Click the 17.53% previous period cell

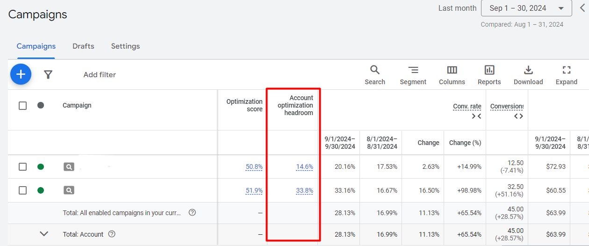(x=387, y=166)
